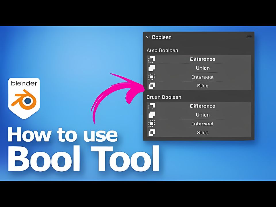Viewport: 276px width, 207px height.
Task: Apply Auto Boolean Difference operation
Action: 202,59
